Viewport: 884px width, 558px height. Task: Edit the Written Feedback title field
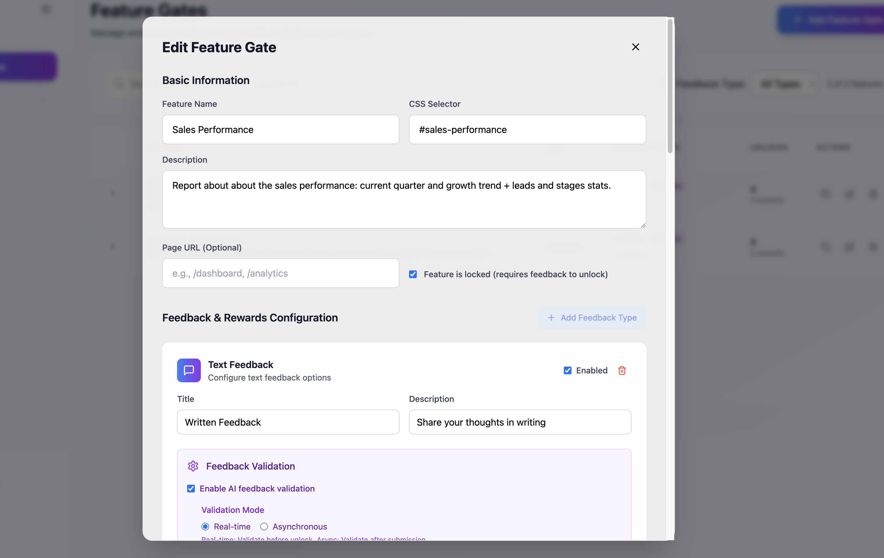click(288, 422)
